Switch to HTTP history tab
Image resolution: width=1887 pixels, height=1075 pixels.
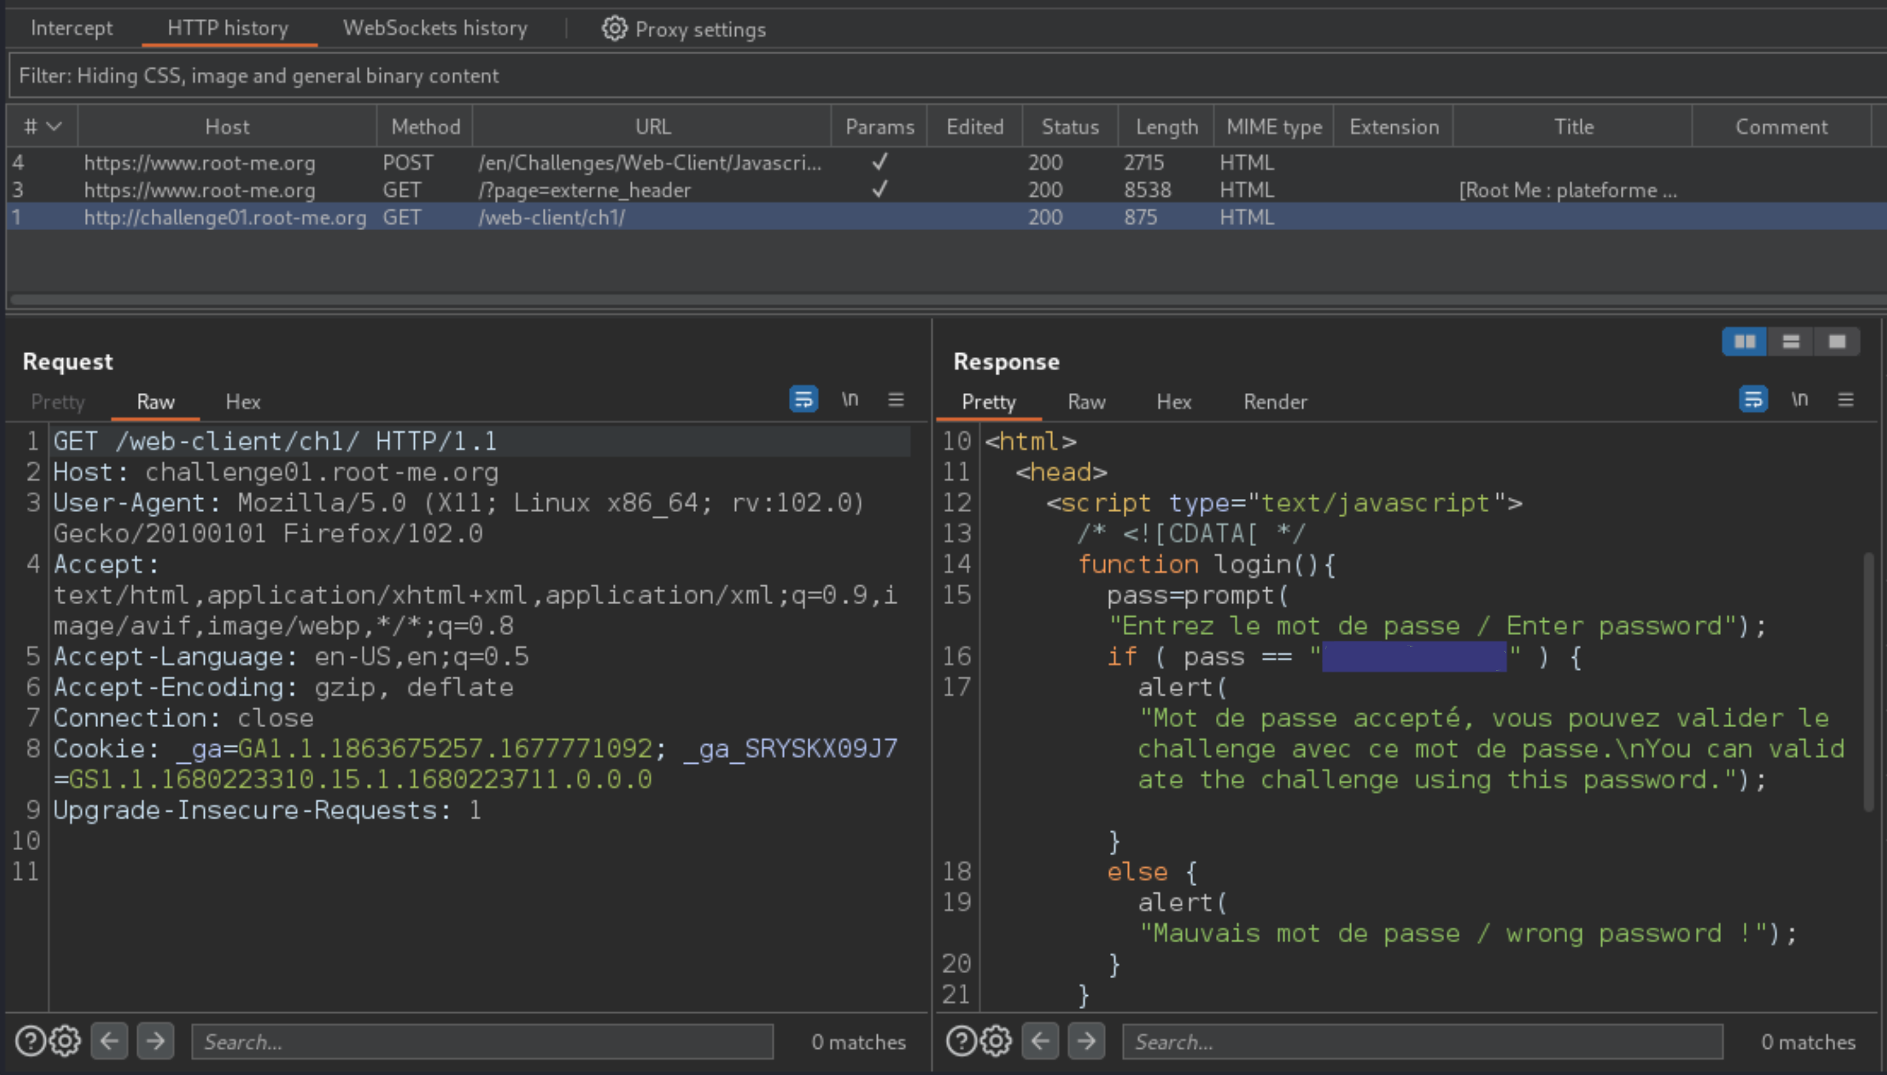tap(228, 28)
